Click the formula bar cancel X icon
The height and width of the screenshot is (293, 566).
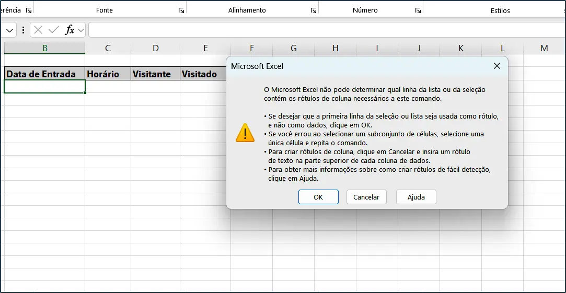[x=38, y=30]
